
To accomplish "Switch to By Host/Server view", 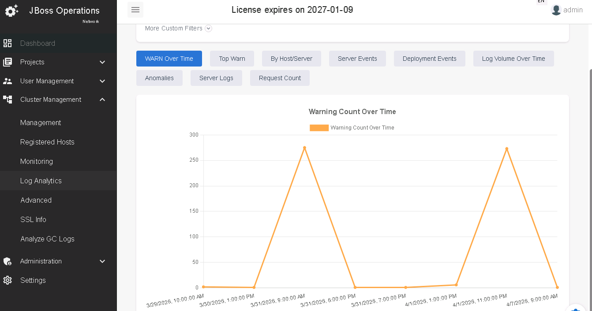I will pyautogui.click(x=292, y=59).
